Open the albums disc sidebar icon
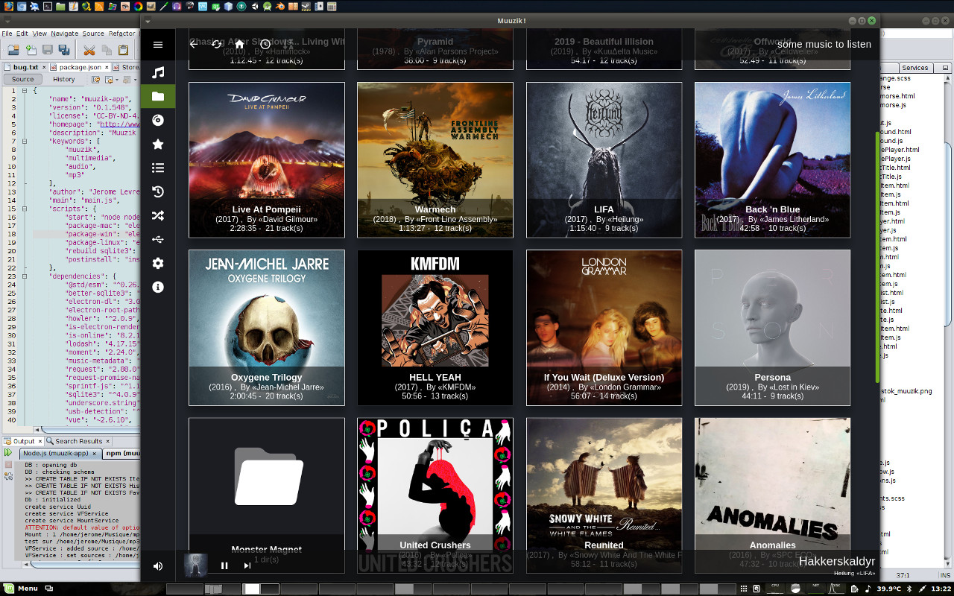Image resolution: width=954 pixels, height=596 pixels. pyautogui.click(x=157, y=120)
